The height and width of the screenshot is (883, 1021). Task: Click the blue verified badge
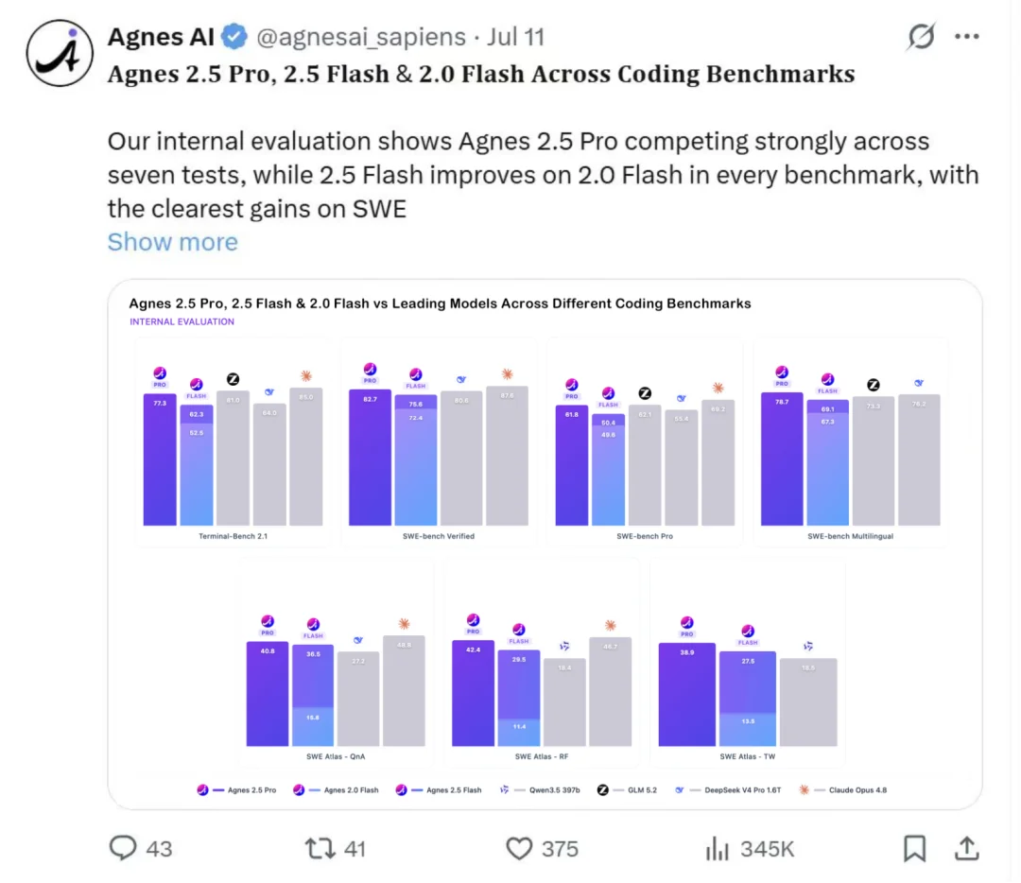[234, 37]
